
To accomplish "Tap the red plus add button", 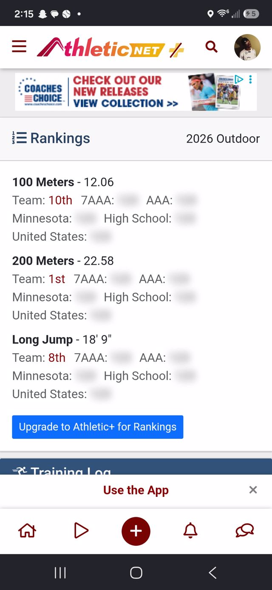I will tap(136, 531).
